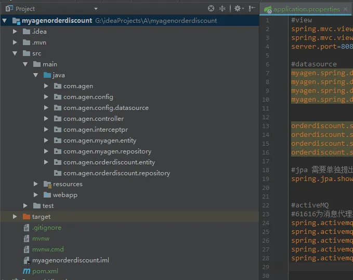Click the collapse all icon in Project toolbar
This screenshot has height=280, width=353.
[223, 8]
